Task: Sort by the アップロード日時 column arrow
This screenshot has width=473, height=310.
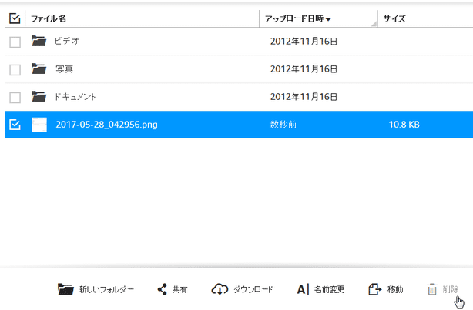Action: [328, 19]
